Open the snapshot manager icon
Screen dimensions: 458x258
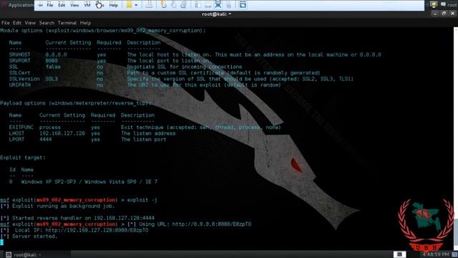[183, 5]
